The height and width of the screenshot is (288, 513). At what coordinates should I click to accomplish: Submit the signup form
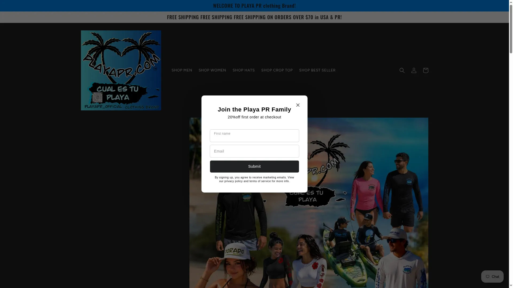[254, 166]
